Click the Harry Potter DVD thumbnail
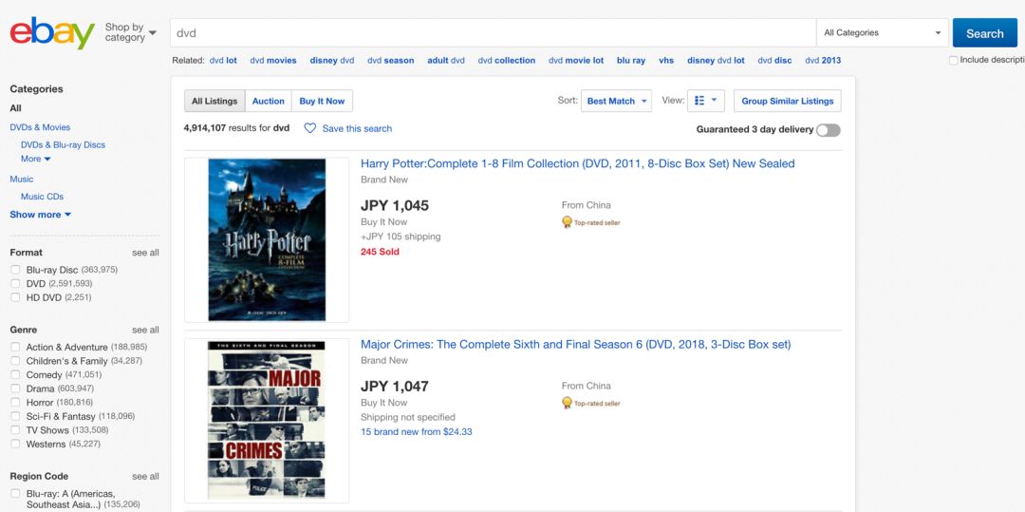 coord(267,240)
